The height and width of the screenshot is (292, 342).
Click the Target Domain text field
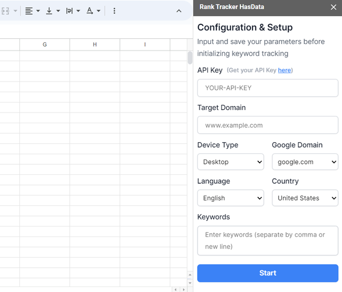(x=268, y=125)
